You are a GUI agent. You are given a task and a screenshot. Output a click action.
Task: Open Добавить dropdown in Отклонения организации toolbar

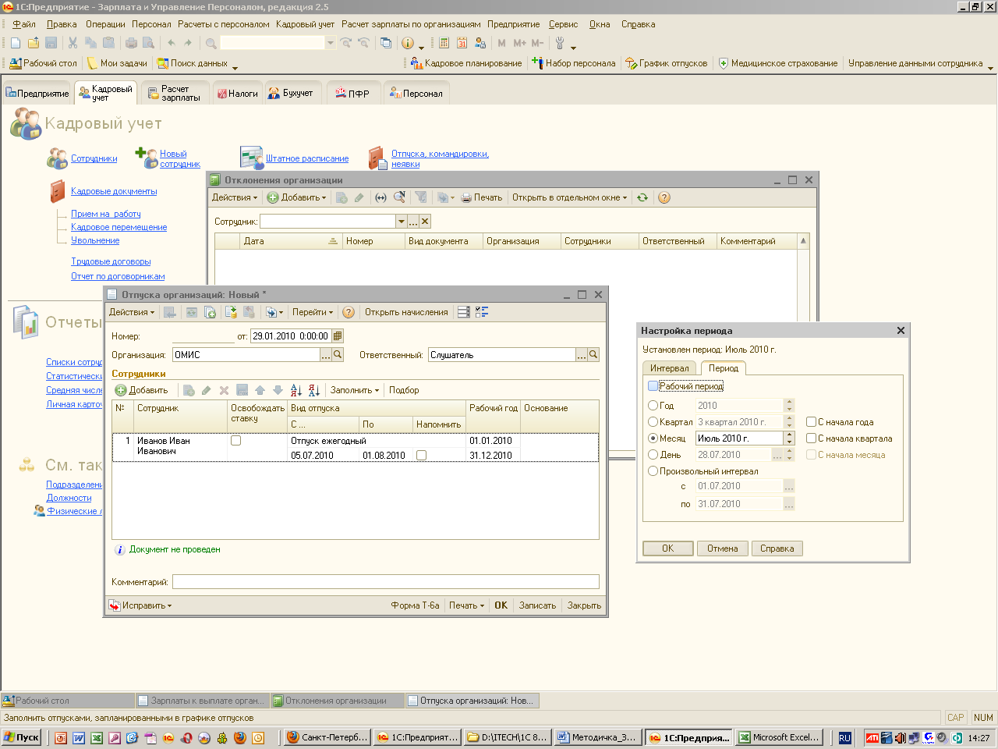click(297, 197)
